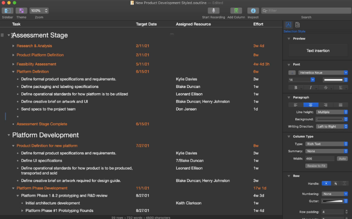
Task: Open the Writing Direction dropdown
Action: (332, 127)
